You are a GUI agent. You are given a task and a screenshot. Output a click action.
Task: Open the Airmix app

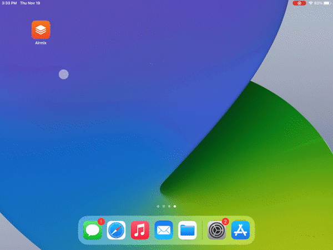(x=41, y=29)
